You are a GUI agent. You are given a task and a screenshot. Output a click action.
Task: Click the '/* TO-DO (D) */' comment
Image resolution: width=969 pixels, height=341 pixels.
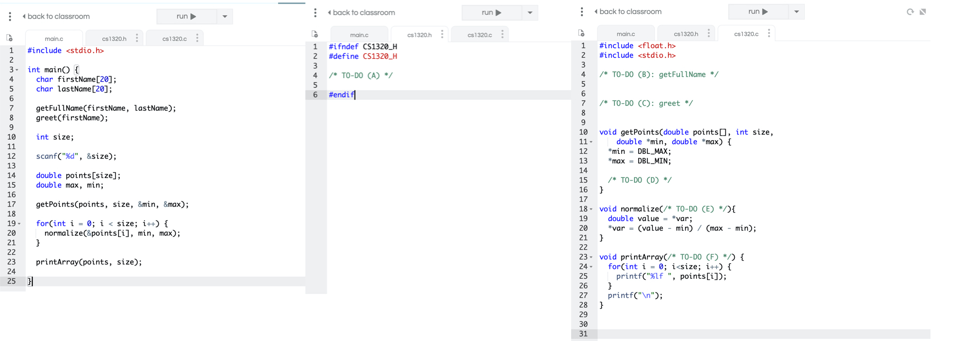640,180
